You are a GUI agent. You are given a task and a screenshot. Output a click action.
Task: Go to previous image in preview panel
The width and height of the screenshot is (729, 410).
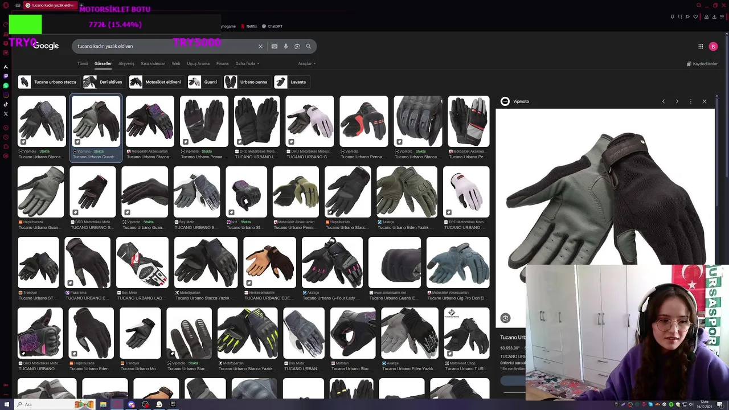[663, 101]
